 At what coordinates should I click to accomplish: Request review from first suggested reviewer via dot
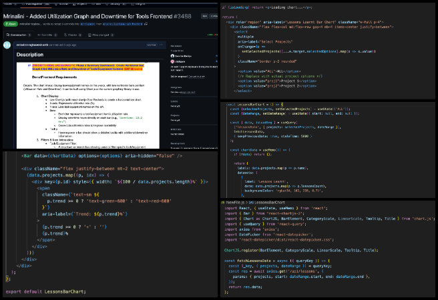pyautogui.click(x=216, y=56)
